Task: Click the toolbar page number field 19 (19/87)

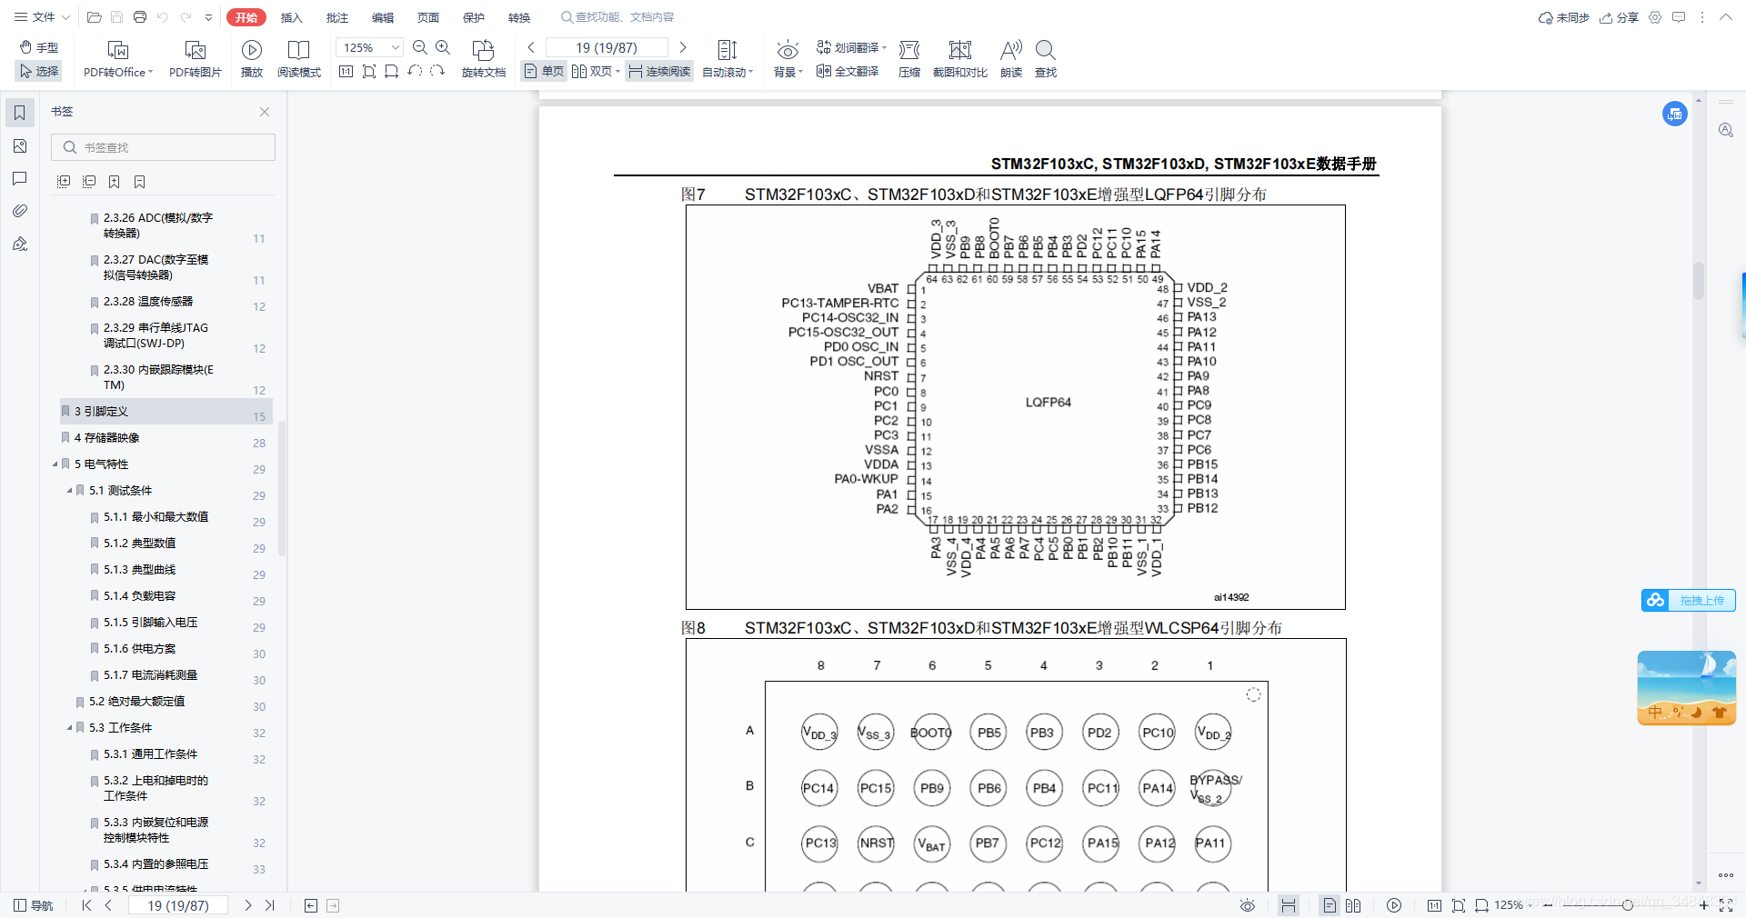Action: (607, 47)
